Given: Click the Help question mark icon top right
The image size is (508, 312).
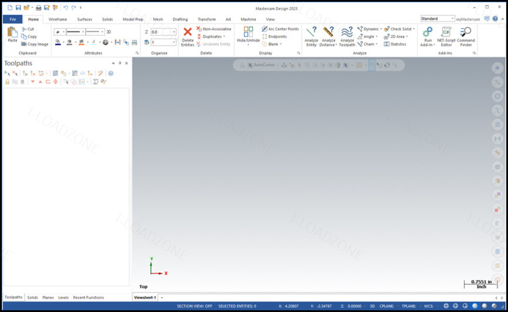Looking at the screenshot, I should point(495,19).
